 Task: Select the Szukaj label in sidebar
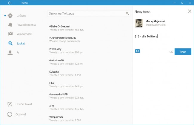pyautogui.click(x=21, y=43)
